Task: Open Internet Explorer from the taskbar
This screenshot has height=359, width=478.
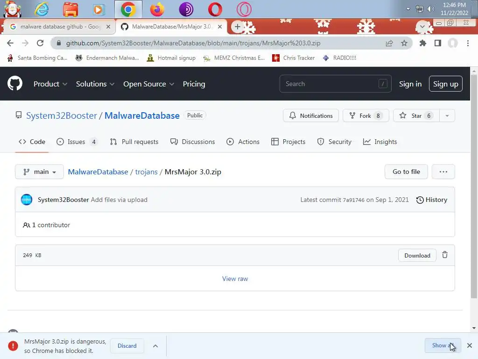Action: pyautogui.click(x=42, y=9)
